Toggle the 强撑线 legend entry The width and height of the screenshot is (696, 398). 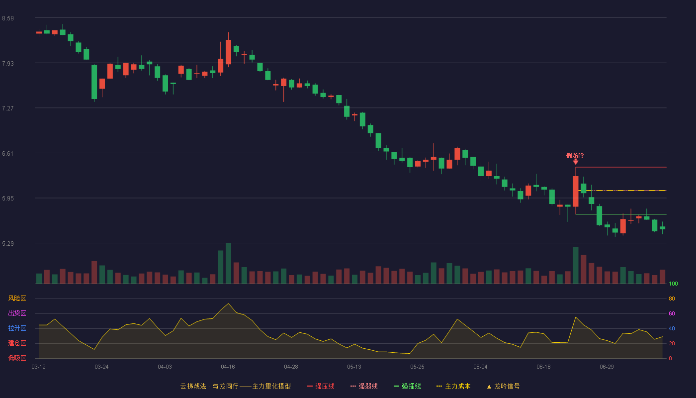coord(407,386)
